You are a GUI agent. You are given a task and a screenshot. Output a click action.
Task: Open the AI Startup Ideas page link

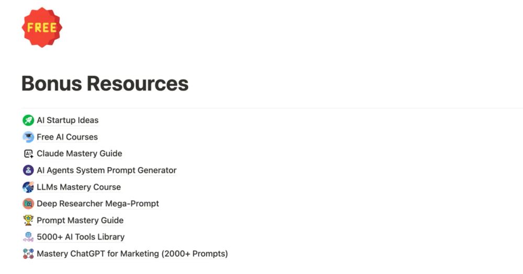67,120
